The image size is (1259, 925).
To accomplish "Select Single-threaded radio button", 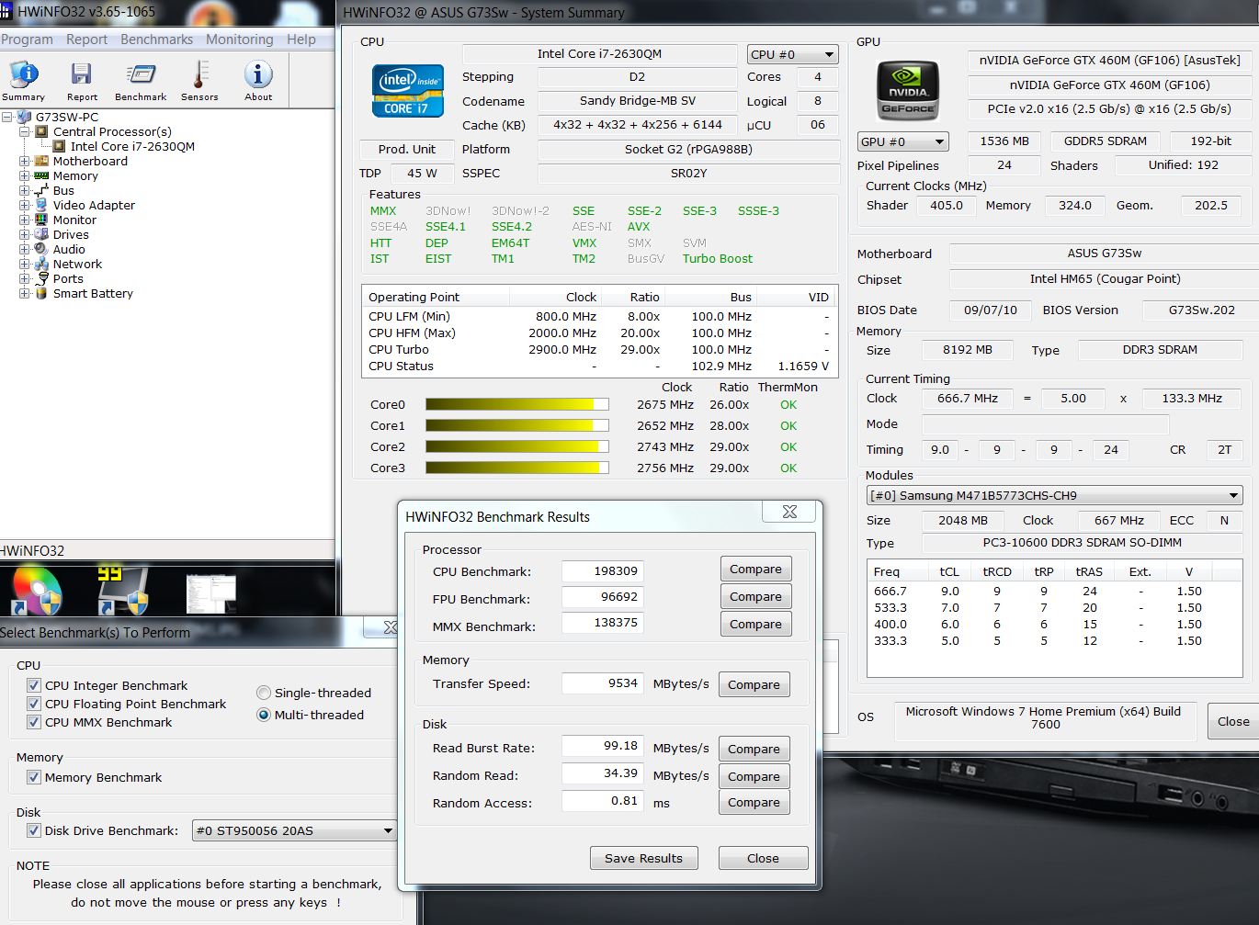I will pyautogui.click(x=264, y=693).
